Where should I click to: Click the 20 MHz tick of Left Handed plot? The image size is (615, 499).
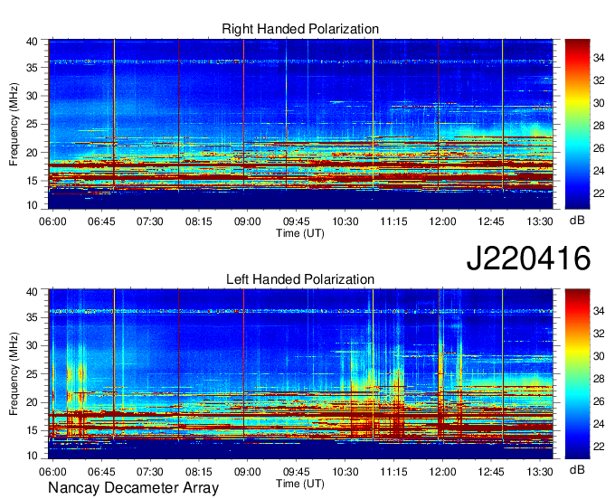[32, 402]
